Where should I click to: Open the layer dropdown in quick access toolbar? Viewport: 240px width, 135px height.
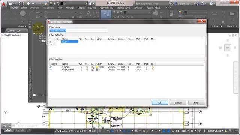(87, 3)
